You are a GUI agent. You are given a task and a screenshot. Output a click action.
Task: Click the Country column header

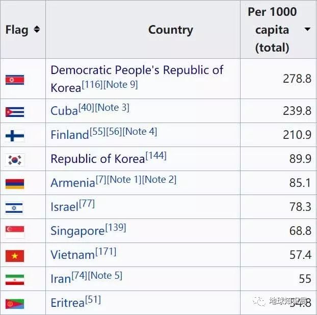tap(170, 30)
